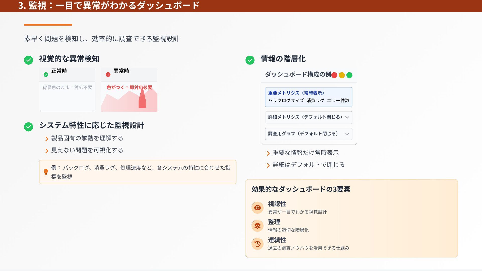Click the orange arrow before 製品固有の挙動を理解する

pyautogui.click(x=46, y=139)
